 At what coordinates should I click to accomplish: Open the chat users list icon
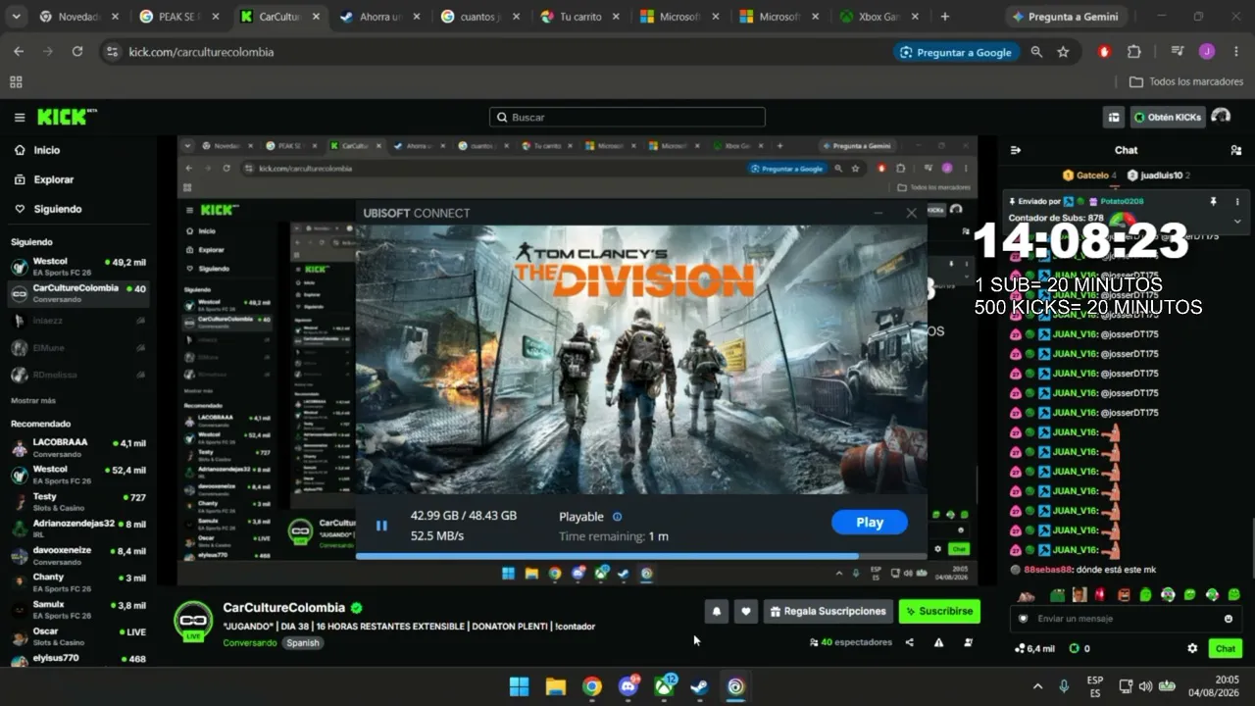point(1235,150)
